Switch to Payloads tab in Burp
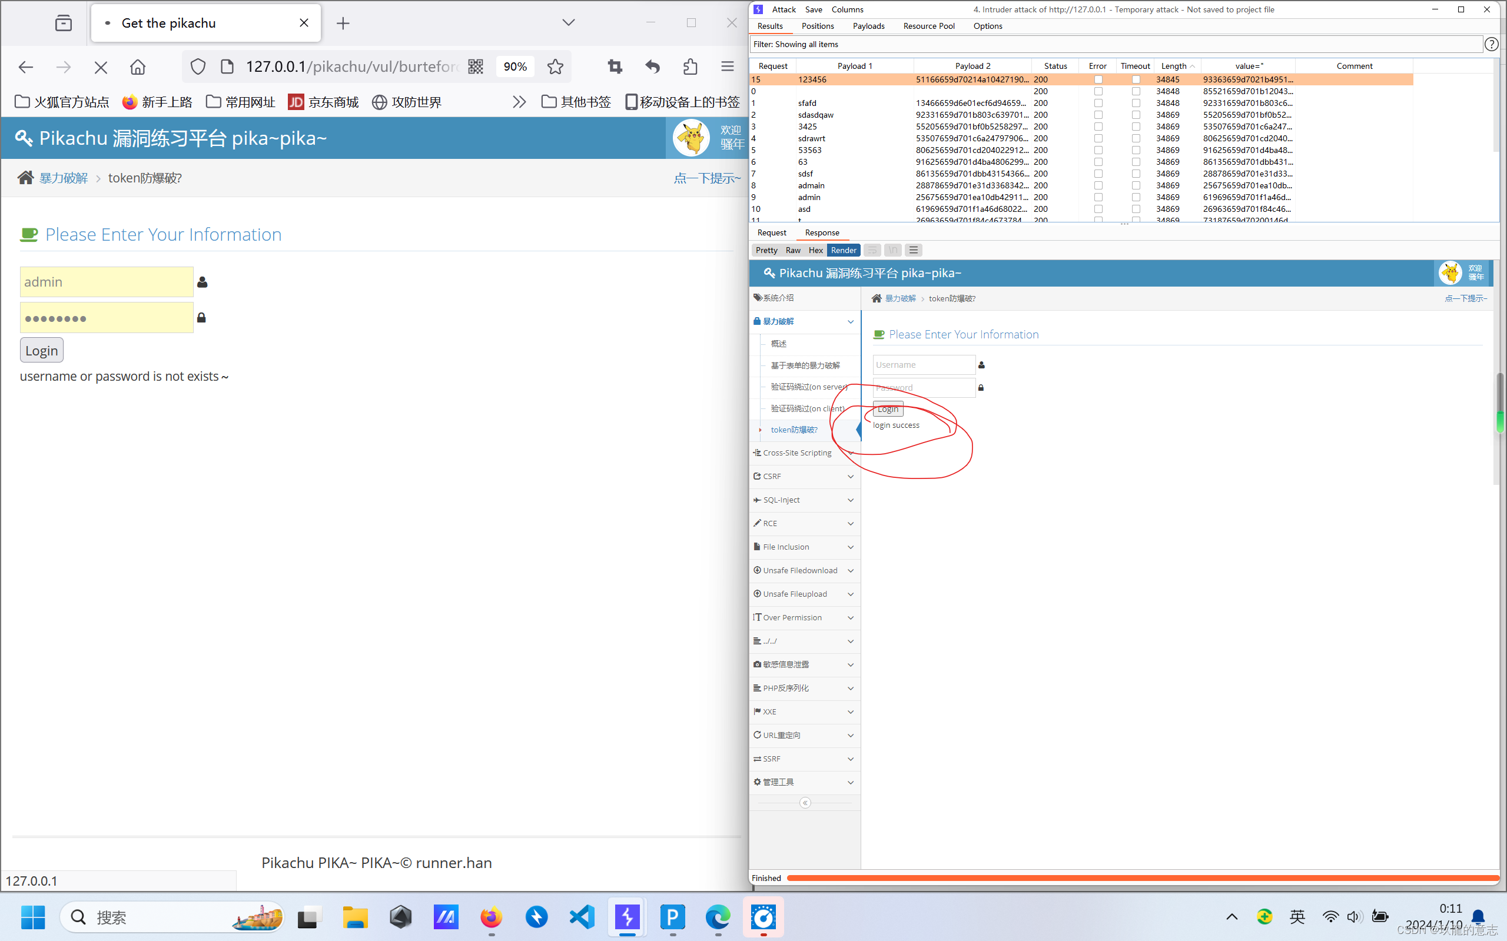The image size is (1507, 941). click(x=868, y=26)
